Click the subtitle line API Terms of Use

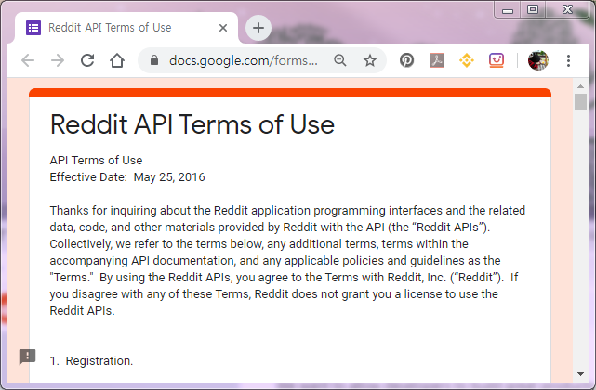coord(96,161)
